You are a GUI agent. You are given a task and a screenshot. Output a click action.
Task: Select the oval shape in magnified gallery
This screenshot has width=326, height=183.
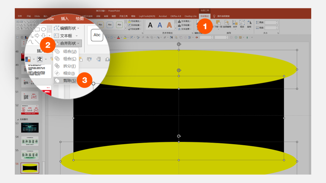coord(43,29)
